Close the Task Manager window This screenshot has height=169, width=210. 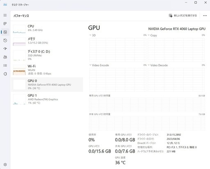point(205,2)
